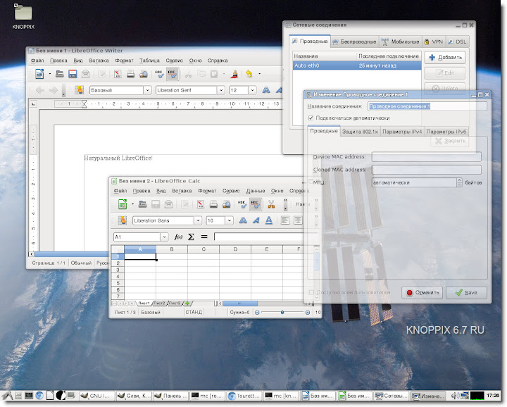Click the 'Добавить' button in network connections
Screen dimensions: 507x407
coord(445,57)
